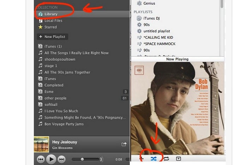Image resolution: width=249 pixels, height=165 pixels.
Task: Toggle repeat mode in iTunes
Action: pyautogui.click(x=166, y=159)
